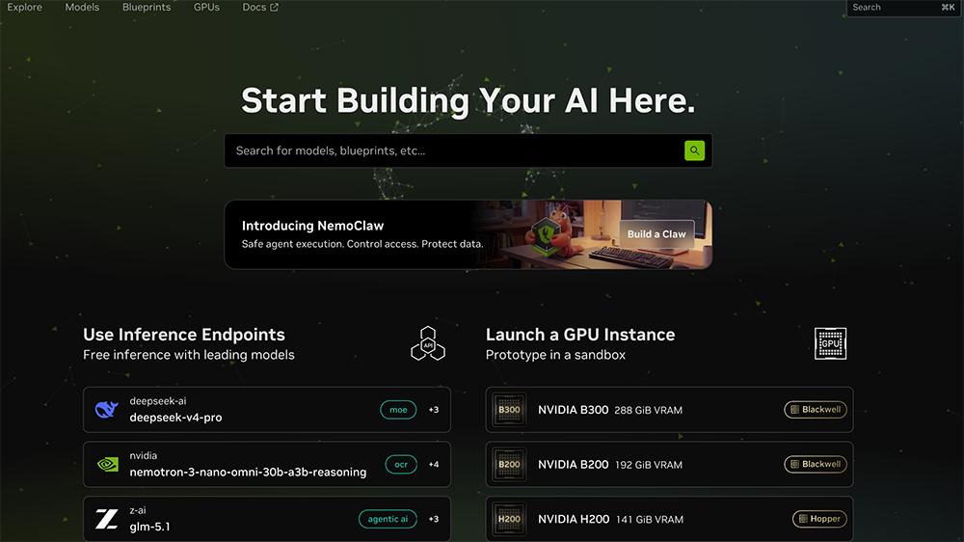
Task: Click Free inference with leading models text
Action: [x=189, y=355]
